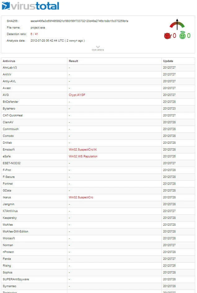Click the analysis date timestamp
197x293 pixels.
[x=57, y=41]
